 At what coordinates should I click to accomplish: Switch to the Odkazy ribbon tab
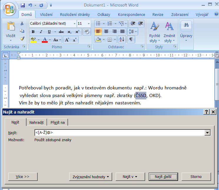tap(104, 14)
